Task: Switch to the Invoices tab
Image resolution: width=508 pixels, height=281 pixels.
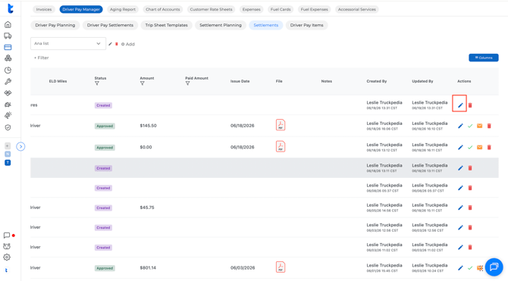Action: pos(44,9)
